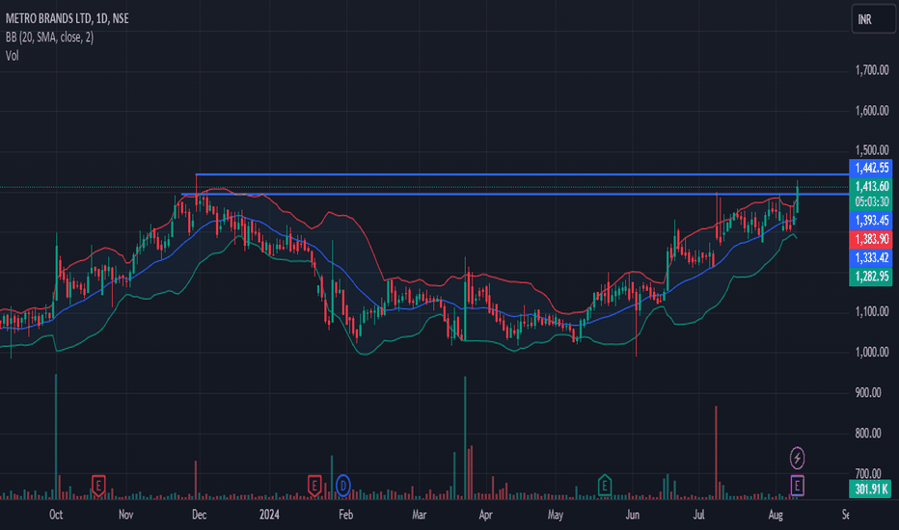
Task: Click the 2024 label on time axis
Action: point(269,515)
